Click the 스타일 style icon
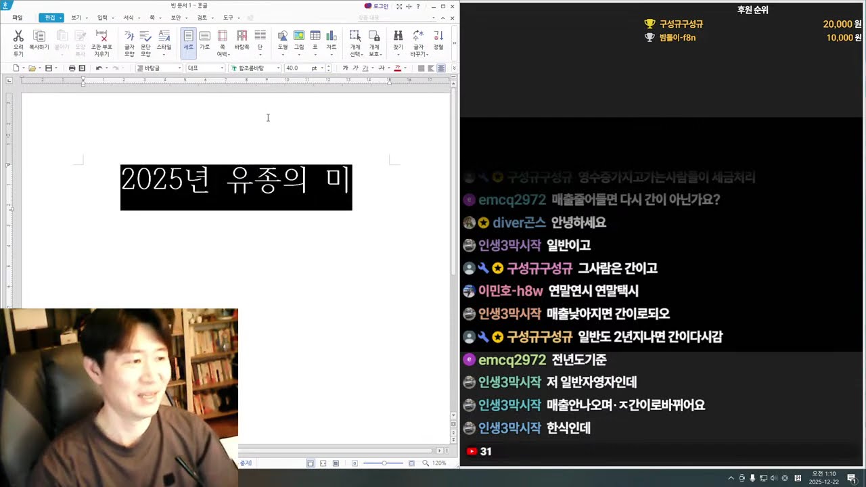The height and width of the screenshot is (487, 866). pyautogui.click(x=164, y=36)
